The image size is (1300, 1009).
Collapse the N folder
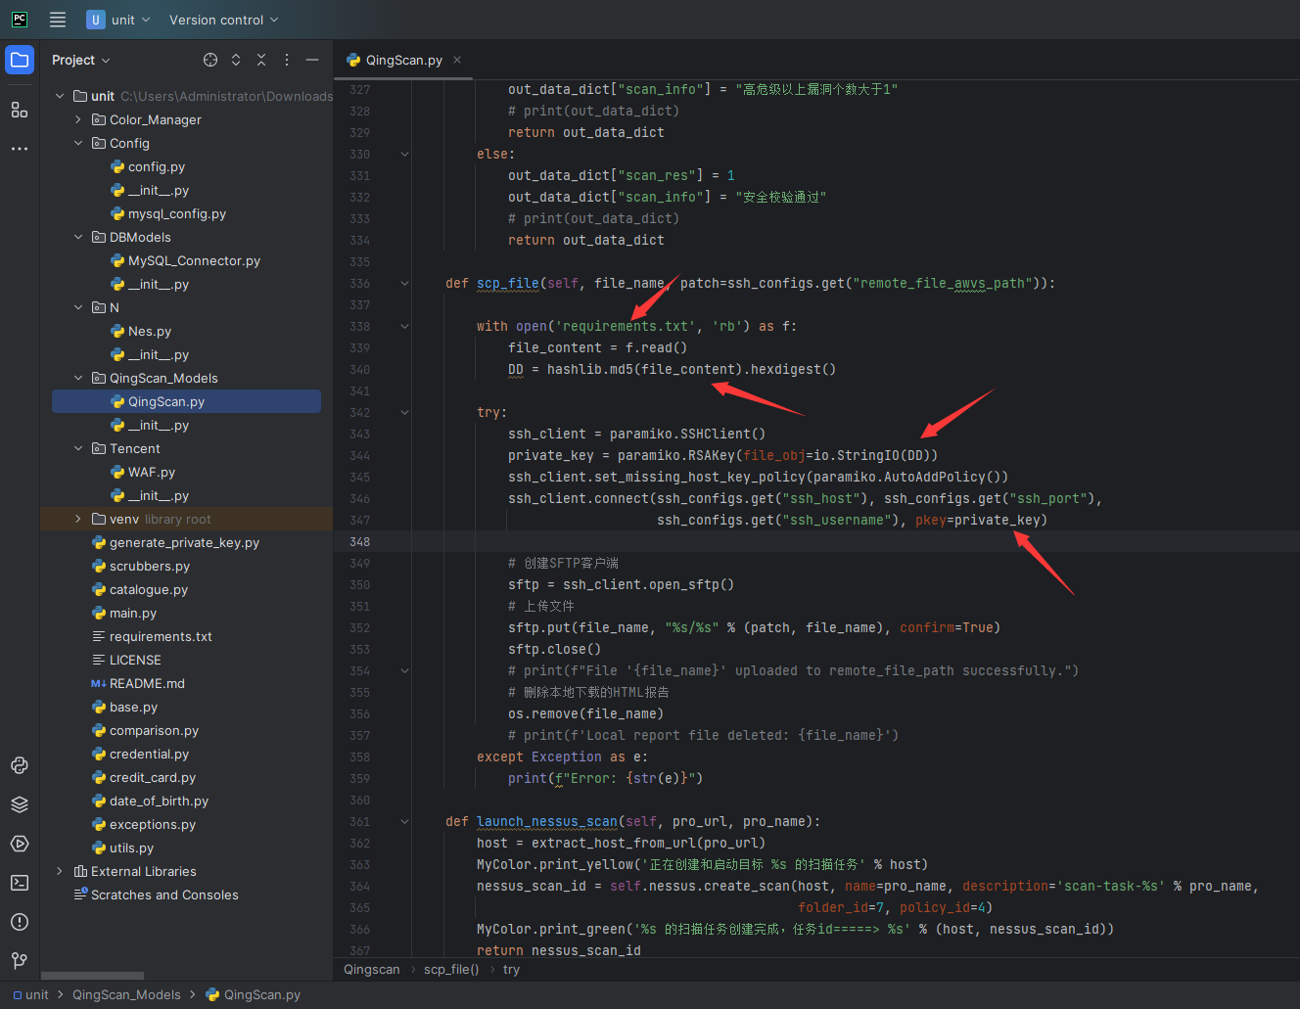(x=79, y=307)
